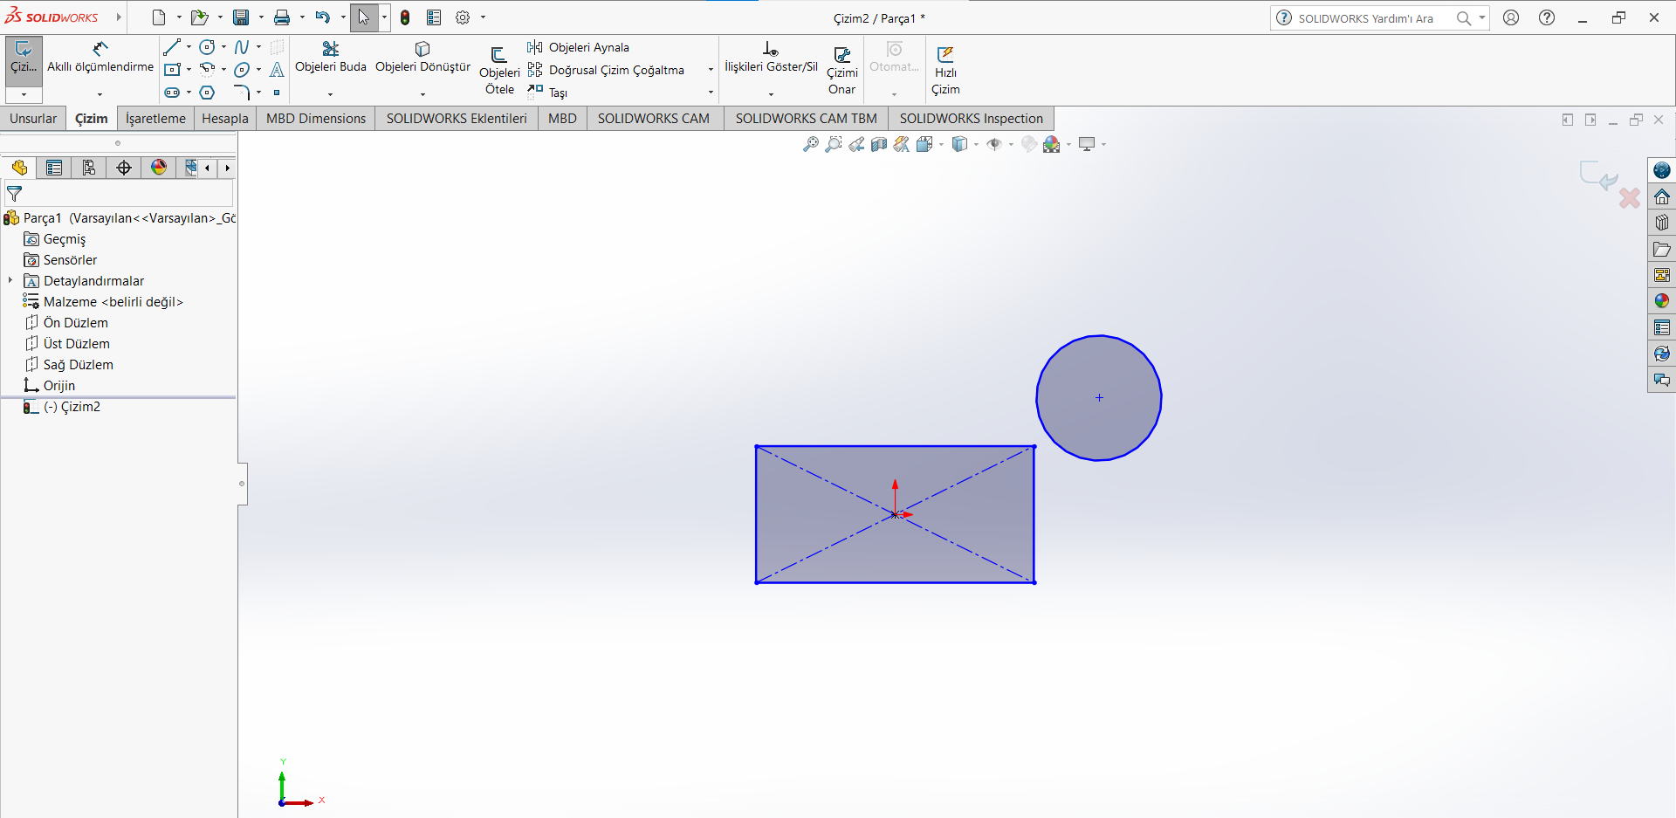Expand İlişkileri Göster/Sil dropdown arrow
The width and height of the screenshot is (1676, 818).
click(771, 93)
